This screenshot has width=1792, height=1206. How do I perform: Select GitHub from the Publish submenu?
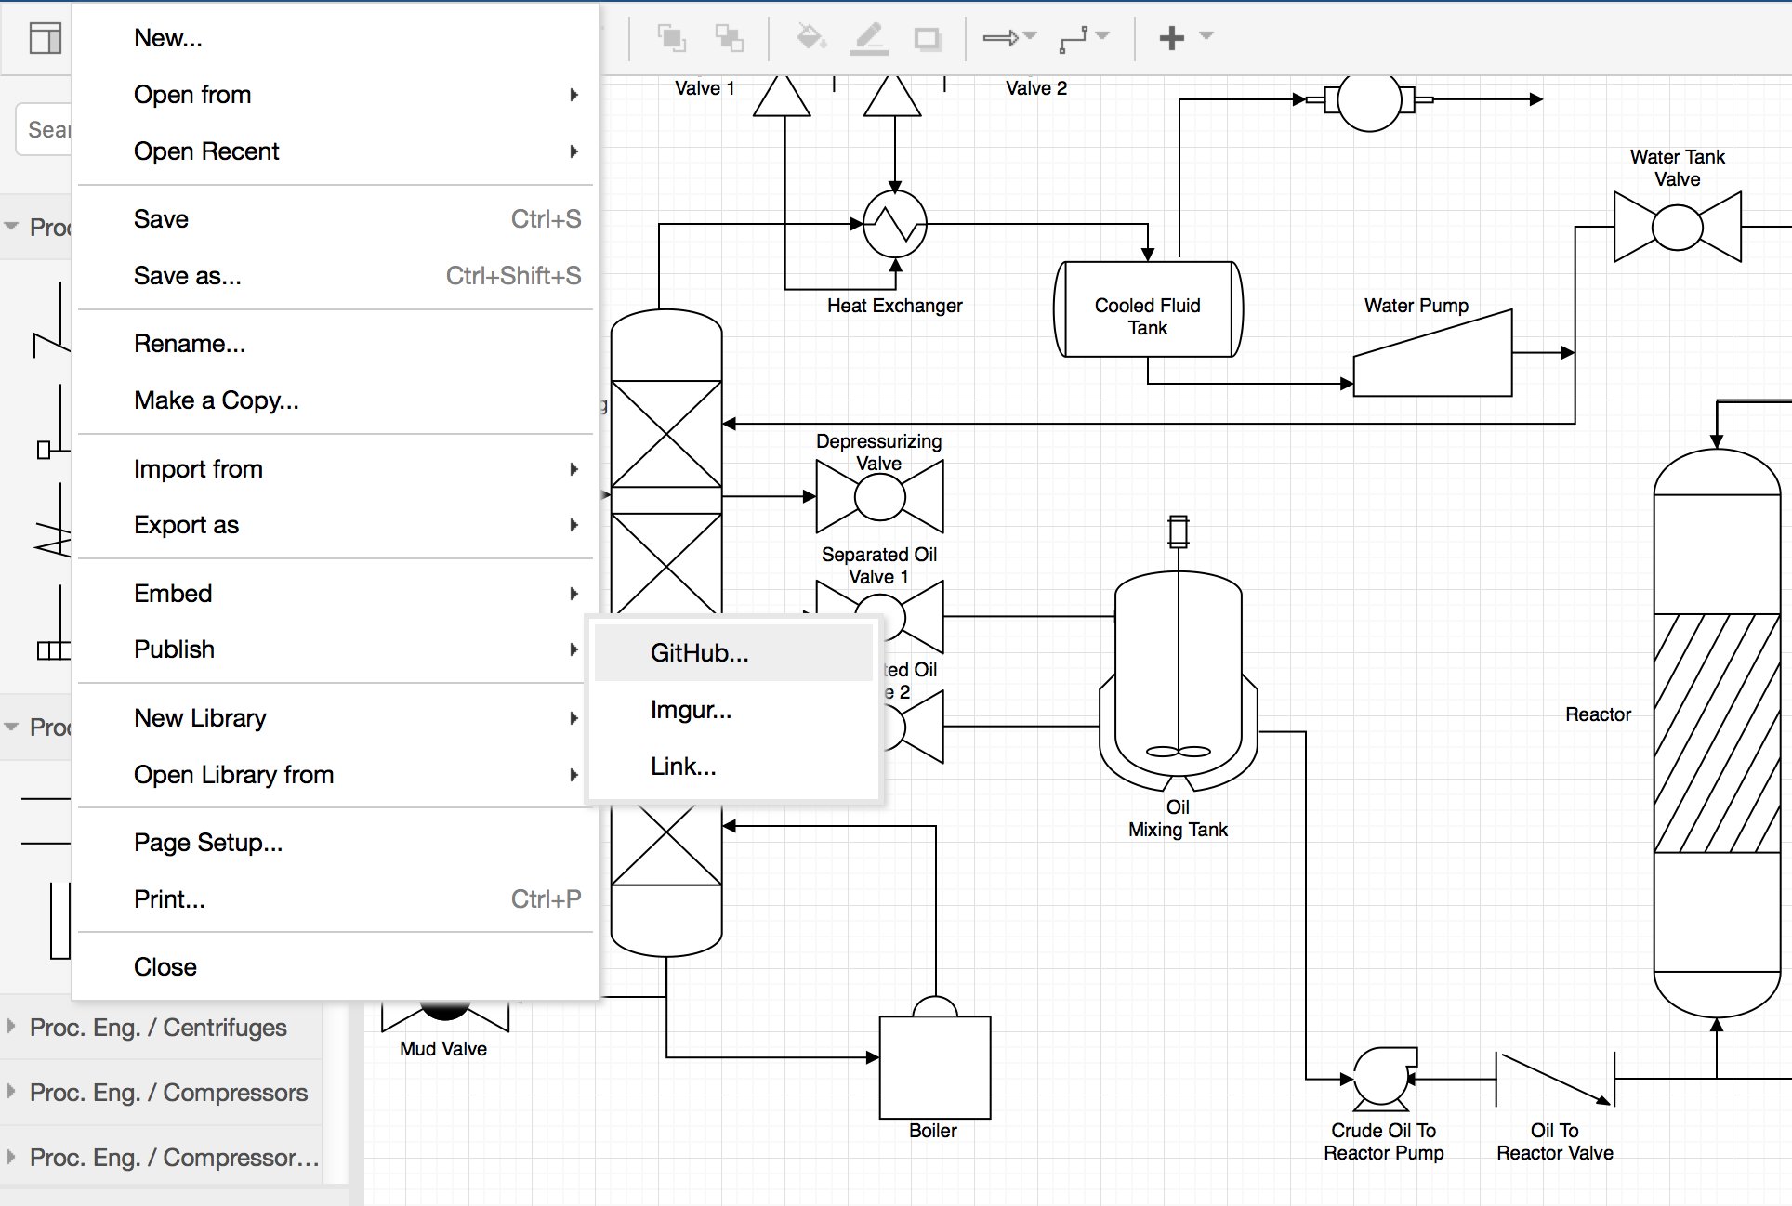click(699, 652)
